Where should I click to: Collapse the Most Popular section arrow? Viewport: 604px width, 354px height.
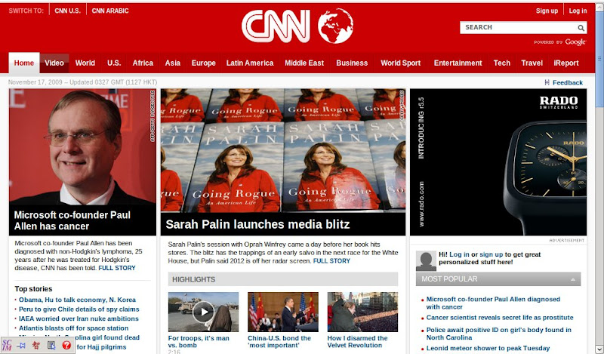(x=573, y=279)
